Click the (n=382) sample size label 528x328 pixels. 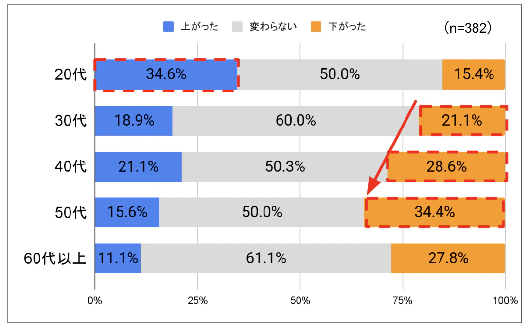click(468, 28)
